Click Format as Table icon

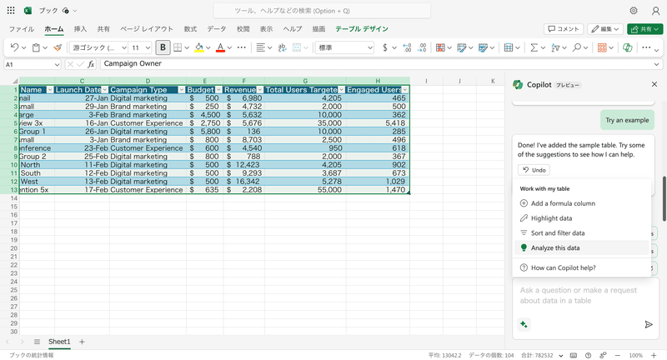click(x=462, y=47)
